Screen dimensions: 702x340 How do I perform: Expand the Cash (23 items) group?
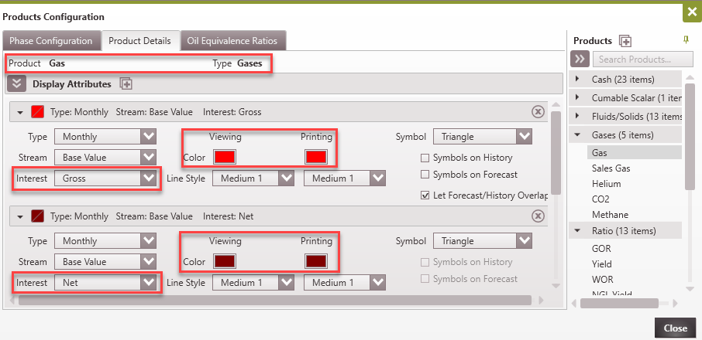point(577,79)
